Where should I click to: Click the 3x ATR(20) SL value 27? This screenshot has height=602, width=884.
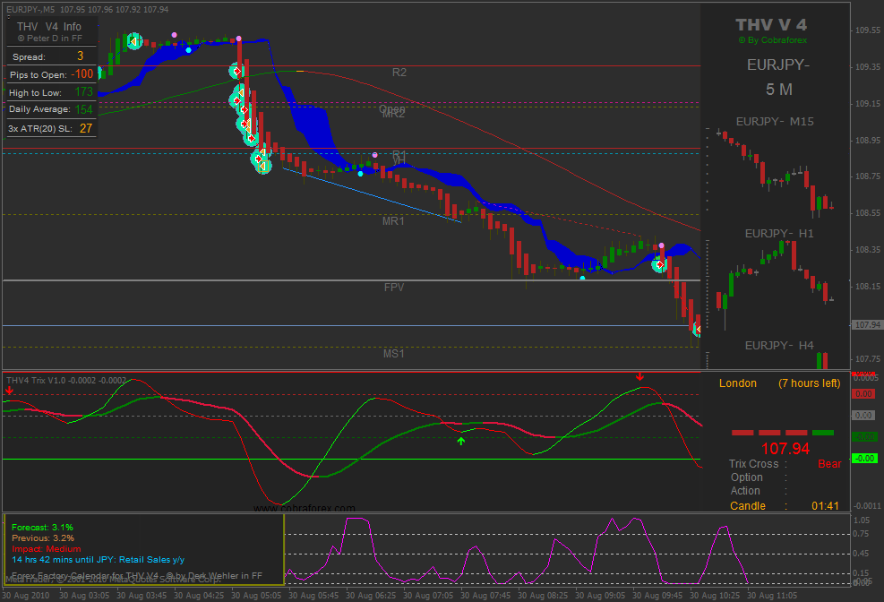click(x=86, y=128)
